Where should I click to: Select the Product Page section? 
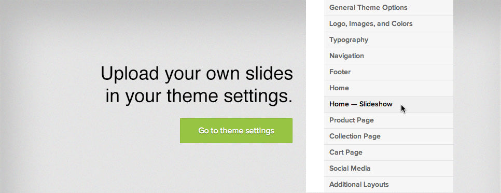(x=388, y=120)
